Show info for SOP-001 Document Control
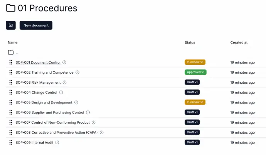 [64, 62]
